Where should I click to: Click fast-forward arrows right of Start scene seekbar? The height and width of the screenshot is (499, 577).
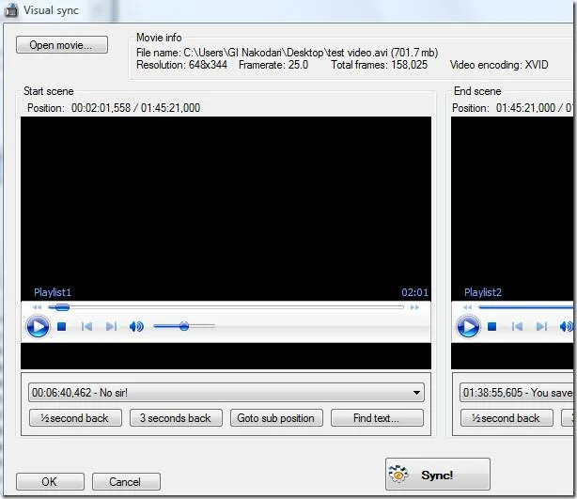pos(414,307)
